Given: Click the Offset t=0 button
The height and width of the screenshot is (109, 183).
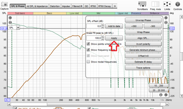Looking at the screenshot, I should [x=143, y=56].
